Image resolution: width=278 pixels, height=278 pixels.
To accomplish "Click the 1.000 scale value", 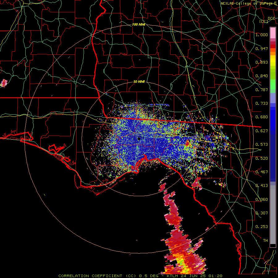I will coord(262,35).
